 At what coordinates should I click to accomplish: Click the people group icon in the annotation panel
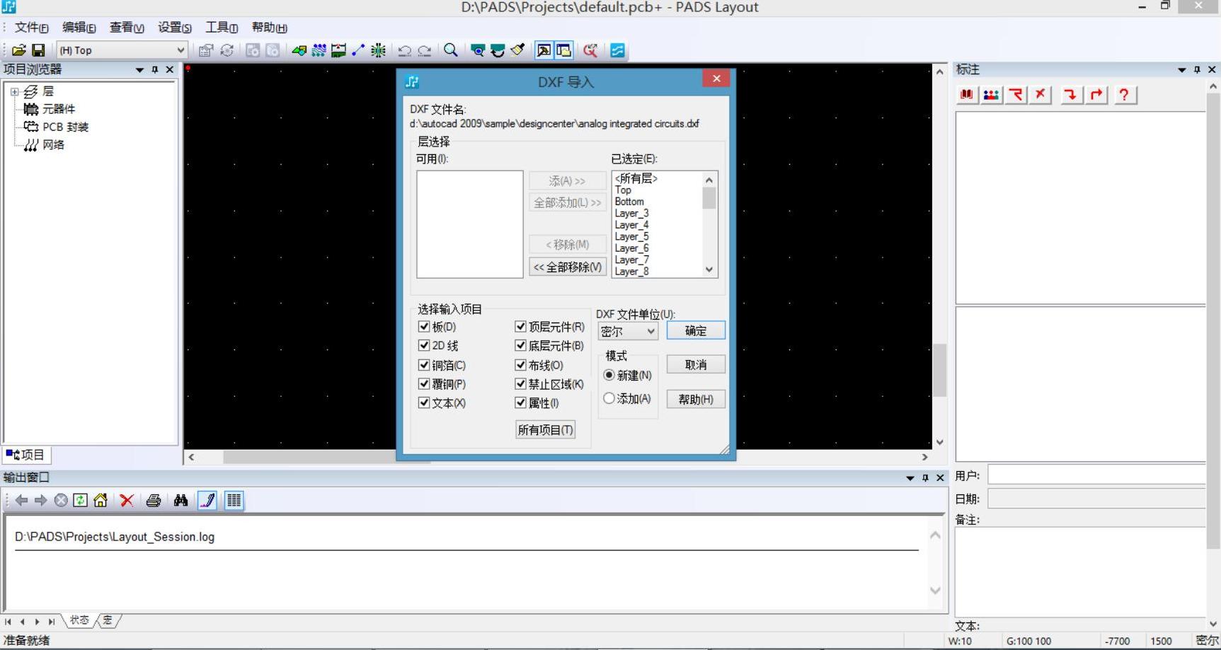(991, 95)
